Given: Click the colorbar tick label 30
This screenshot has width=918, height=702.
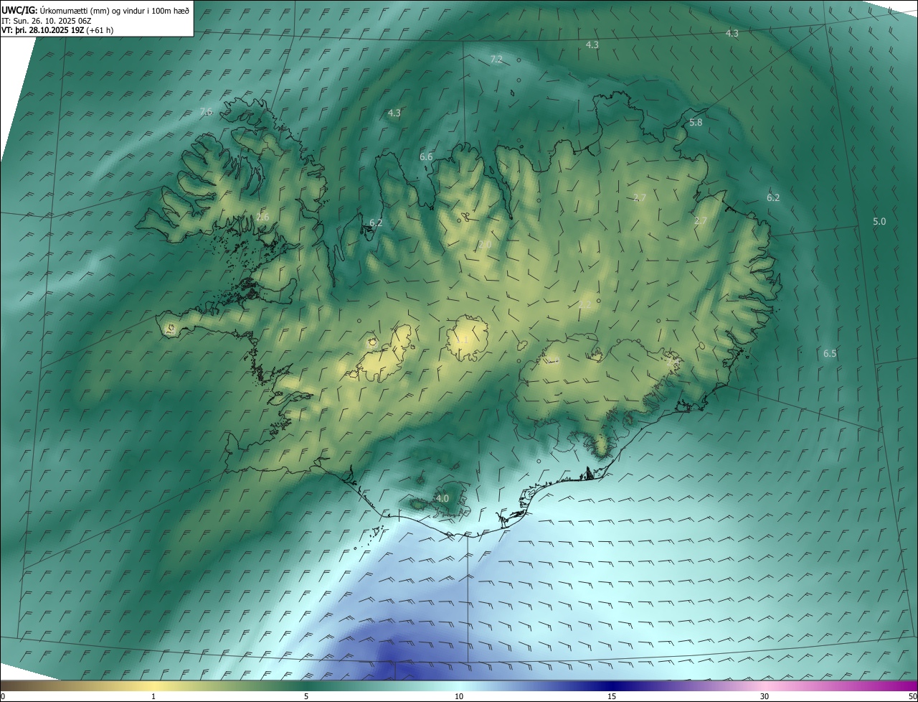Looking at the screenshot, I should (765, 696).
